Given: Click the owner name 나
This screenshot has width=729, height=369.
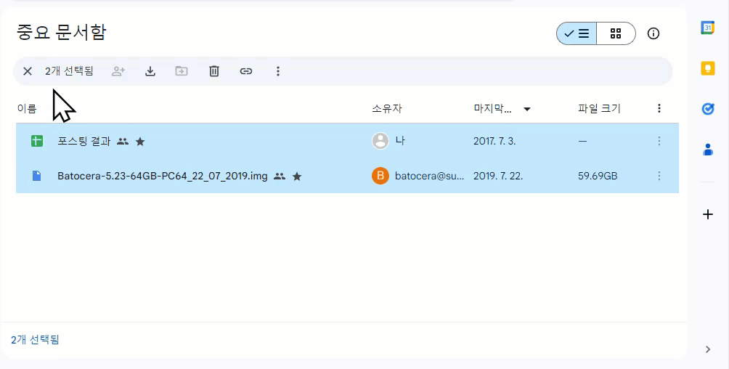Looking at the screenshot, I should pyautogui.click(x=400, y=140).
